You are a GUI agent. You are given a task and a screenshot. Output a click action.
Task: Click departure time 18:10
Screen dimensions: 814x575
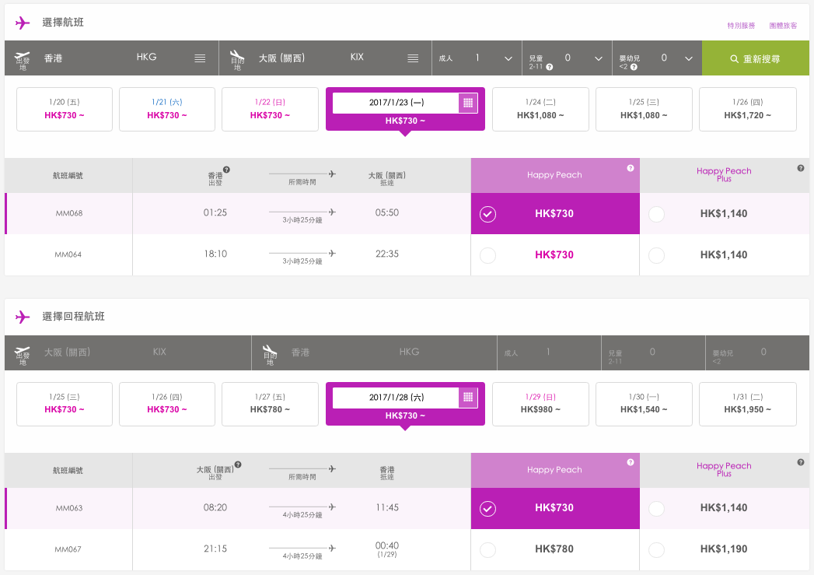[215, 254]
